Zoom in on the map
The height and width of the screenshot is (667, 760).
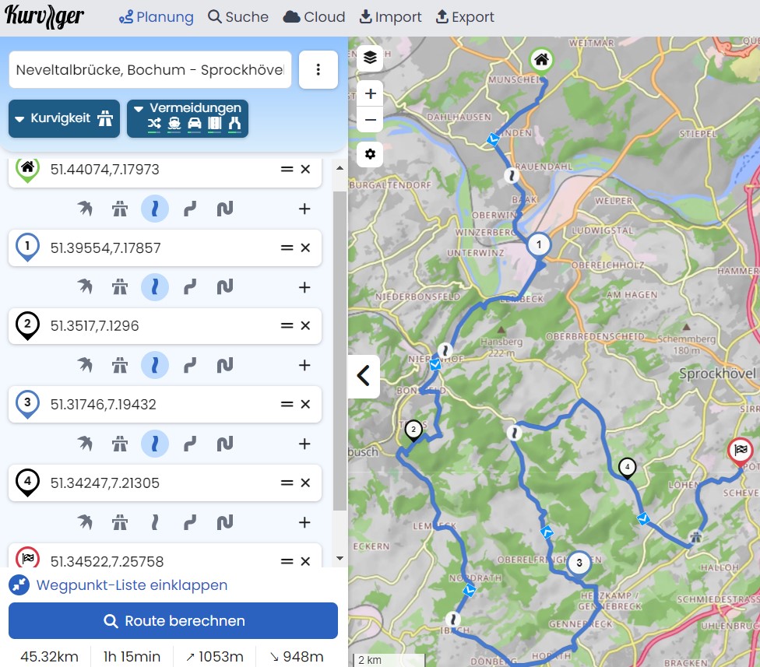tap(370, 94)
